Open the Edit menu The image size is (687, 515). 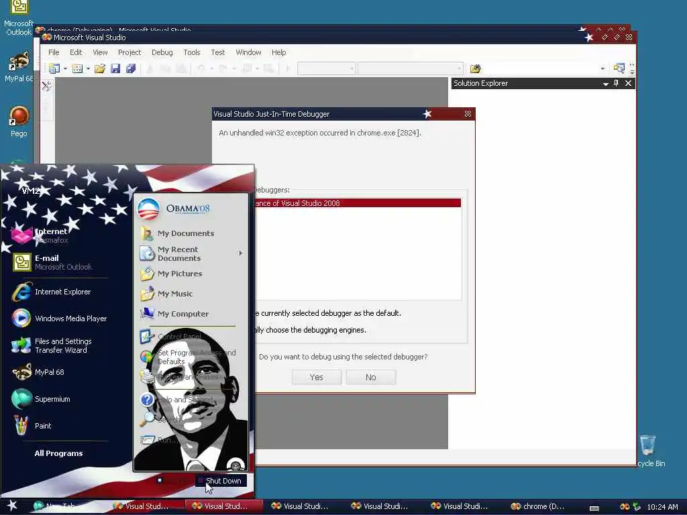click(76, 52)
